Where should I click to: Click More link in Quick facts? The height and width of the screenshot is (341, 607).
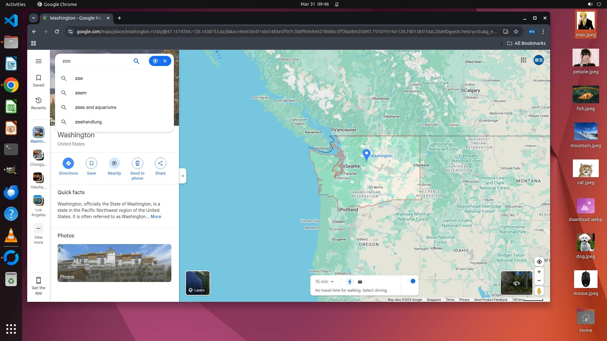click(156, 217)
